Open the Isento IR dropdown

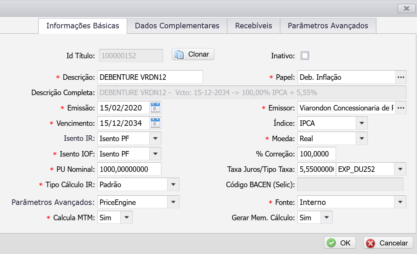pos(155,139)
